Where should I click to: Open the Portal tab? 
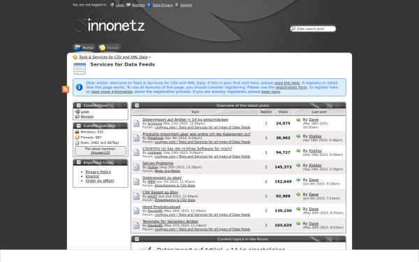tap(84, 48)
